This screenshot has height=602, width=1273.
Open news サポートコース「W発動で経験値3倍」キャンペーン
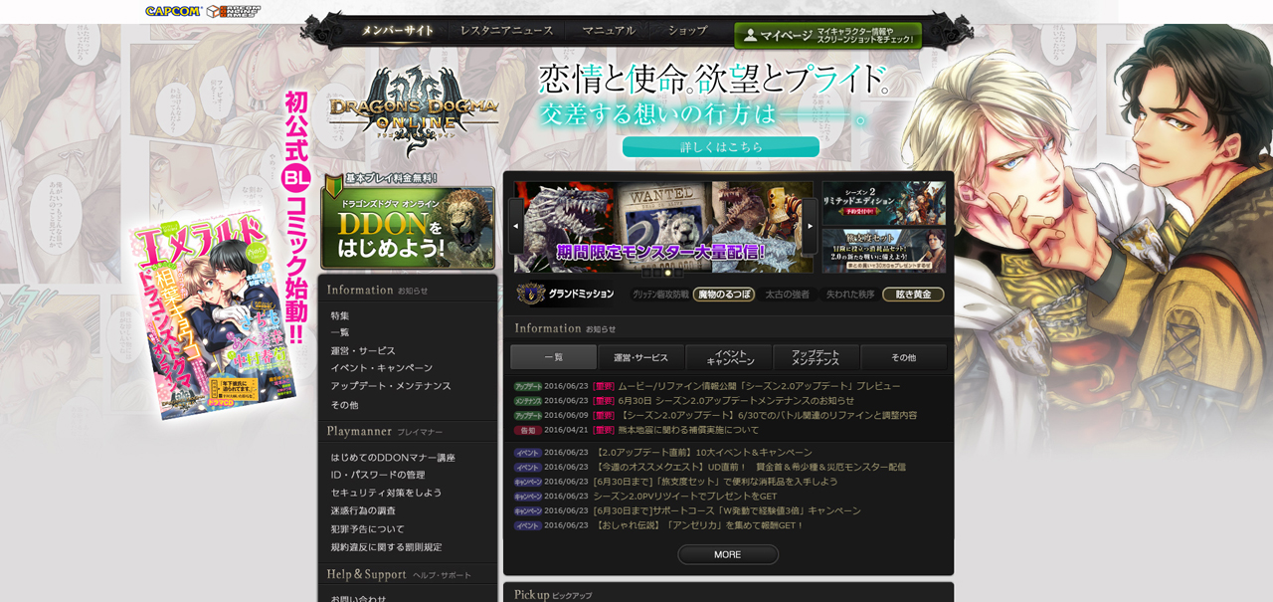727,510
